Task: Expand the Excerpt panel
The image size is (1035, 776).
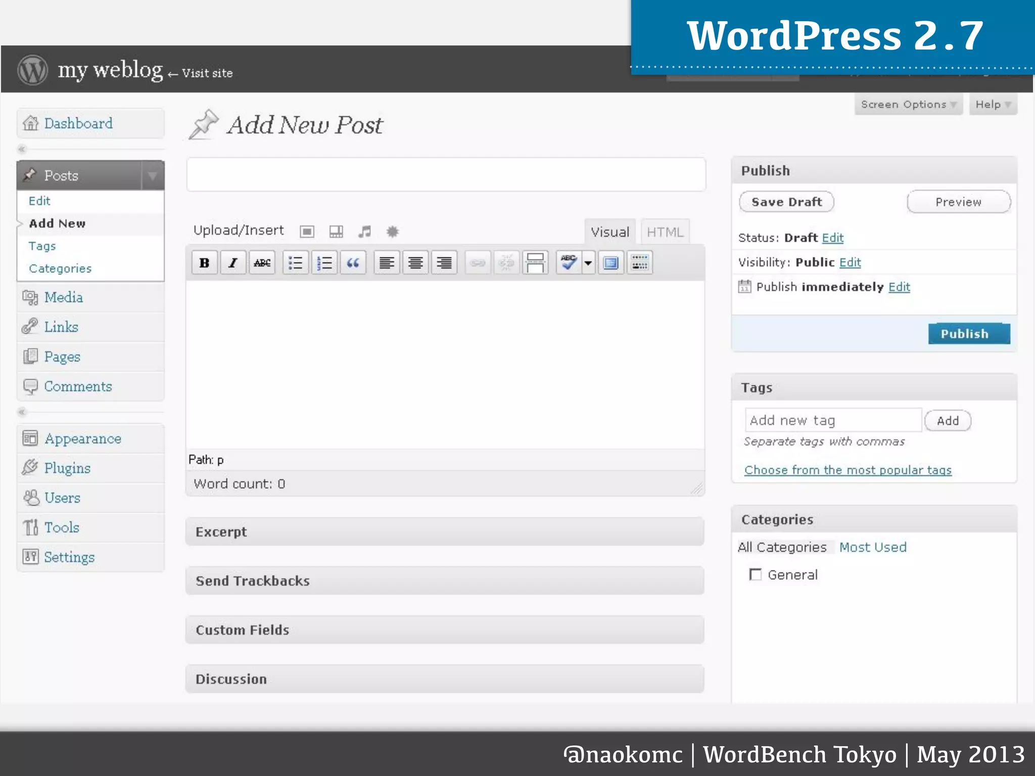Action: pos(445,532)
